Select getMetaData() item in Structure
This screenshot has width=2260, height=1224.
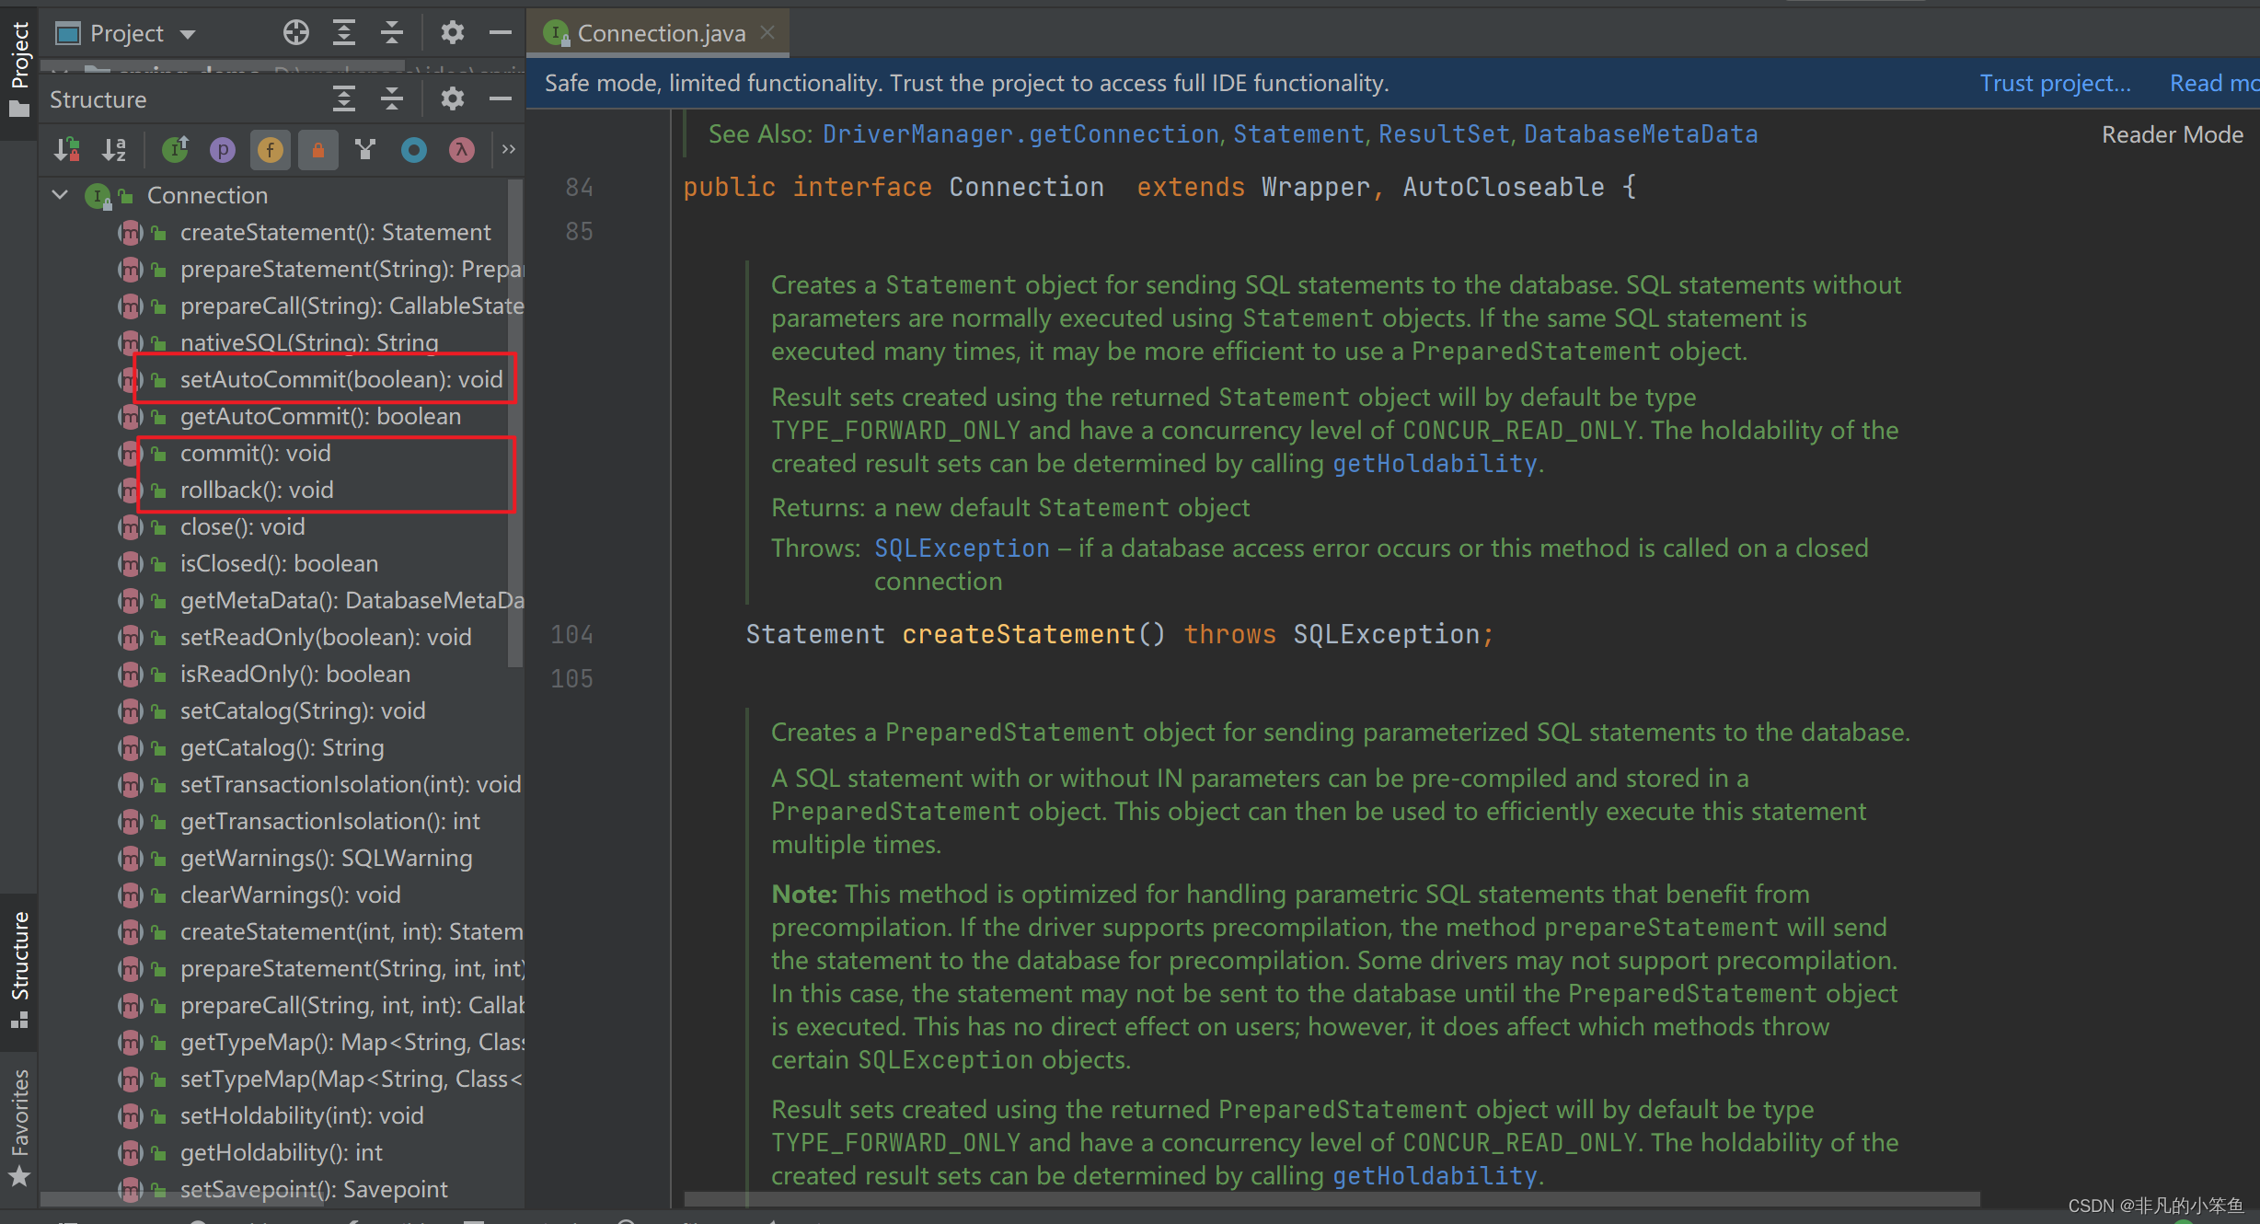[351, 600]
